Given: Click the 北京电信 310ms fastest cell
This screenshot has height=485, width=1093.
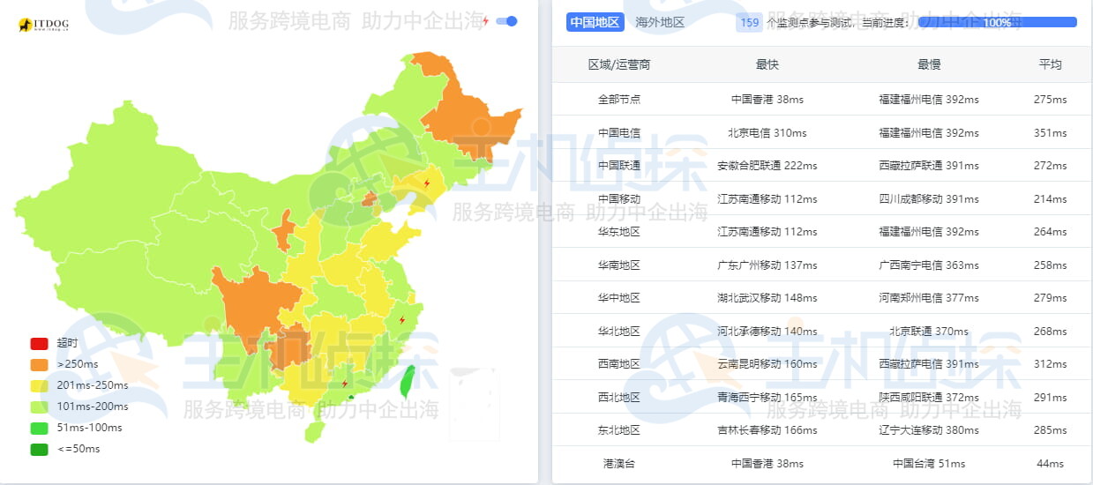Looking at the screenshot, I should (767, 133).
